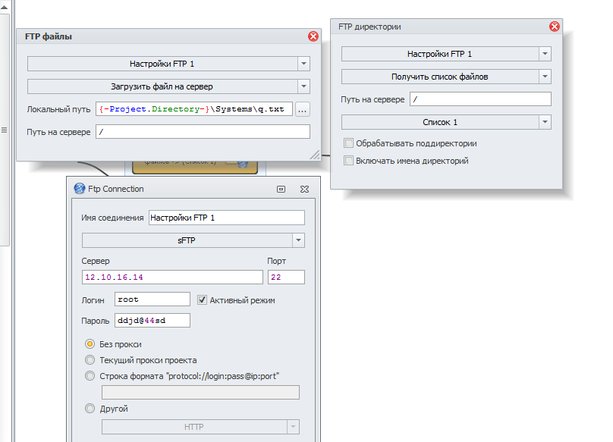Image resolution: width=613 pixels, height=442 pixels.
Task: Select the Строка формата proxy radio button
Action: pyautogui.click(x=90, y=376)
